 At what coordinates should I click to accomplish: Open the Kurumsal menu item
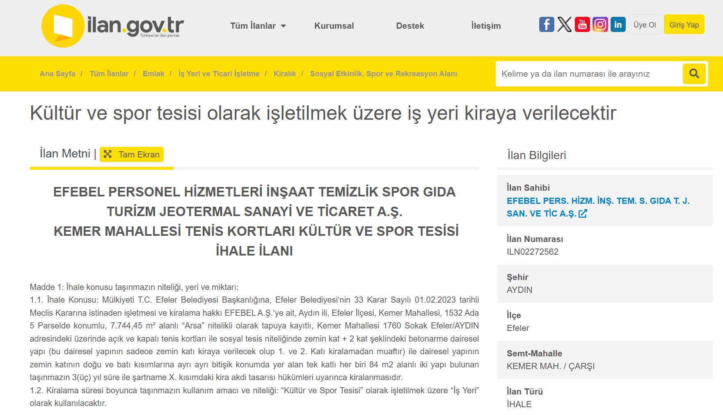coord(334,26)
